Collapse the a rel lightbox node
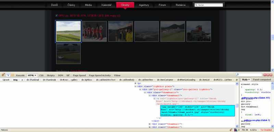 pyautogui.click(x=154, y=98)
